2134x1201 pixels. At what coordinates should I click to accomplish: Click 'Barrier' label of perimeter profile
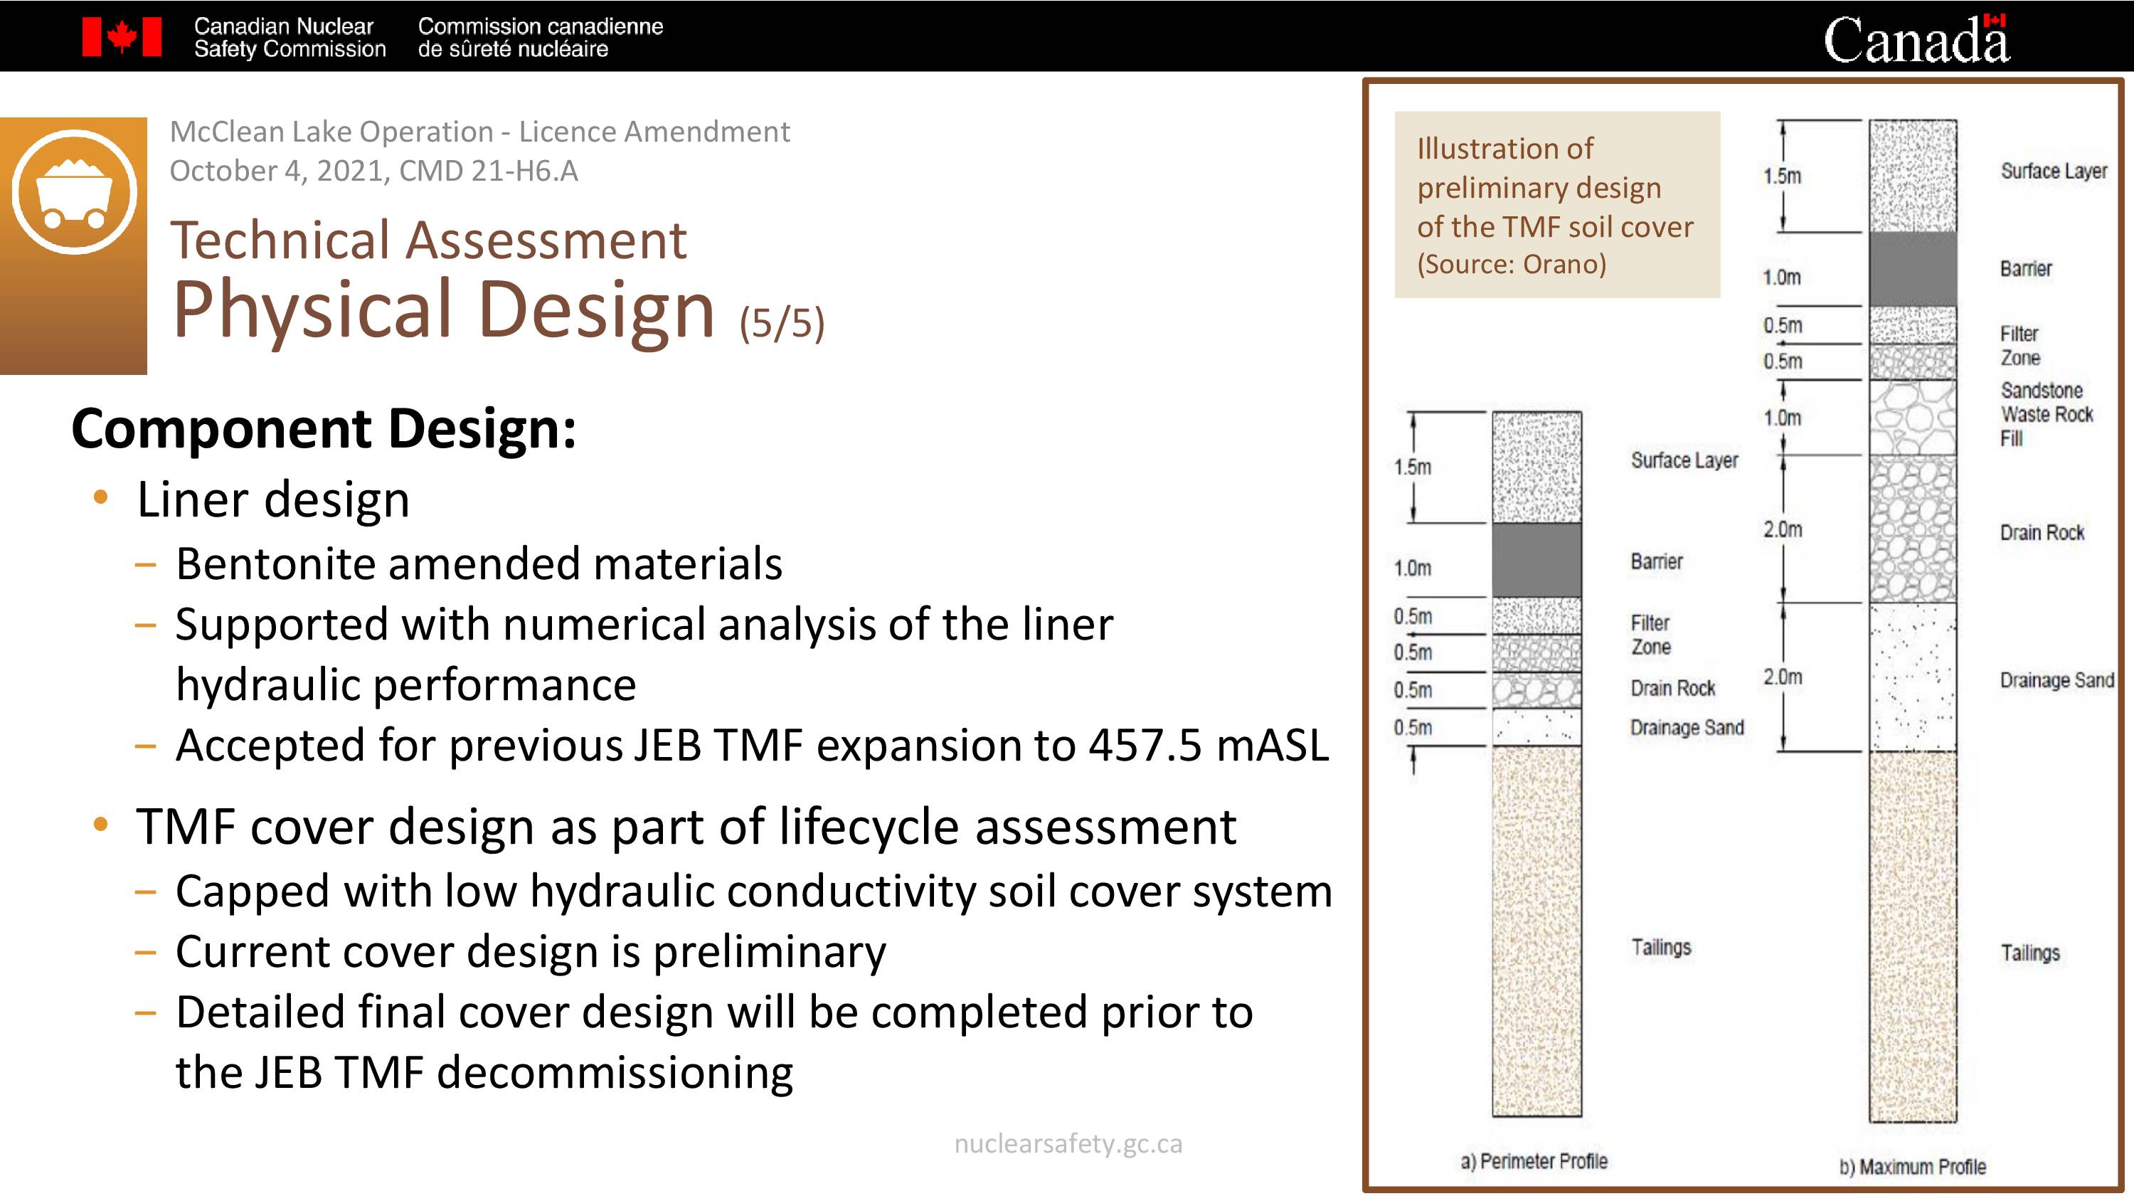[x=1657, y=561]
